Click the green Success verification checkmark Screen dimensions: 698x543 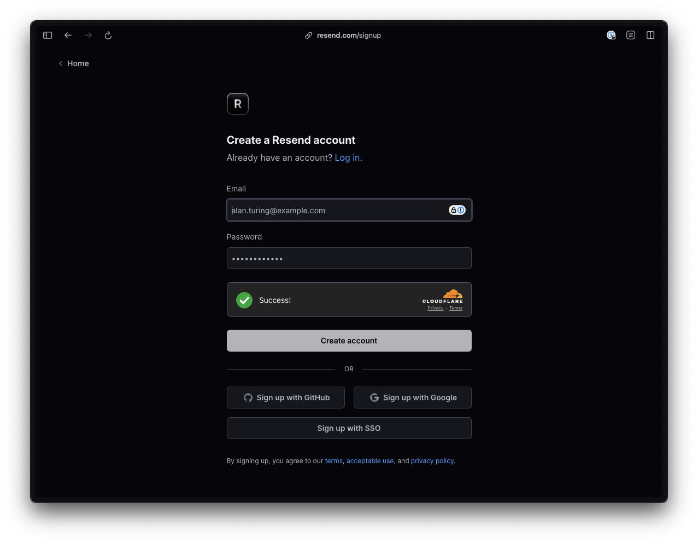coord(244,300)
